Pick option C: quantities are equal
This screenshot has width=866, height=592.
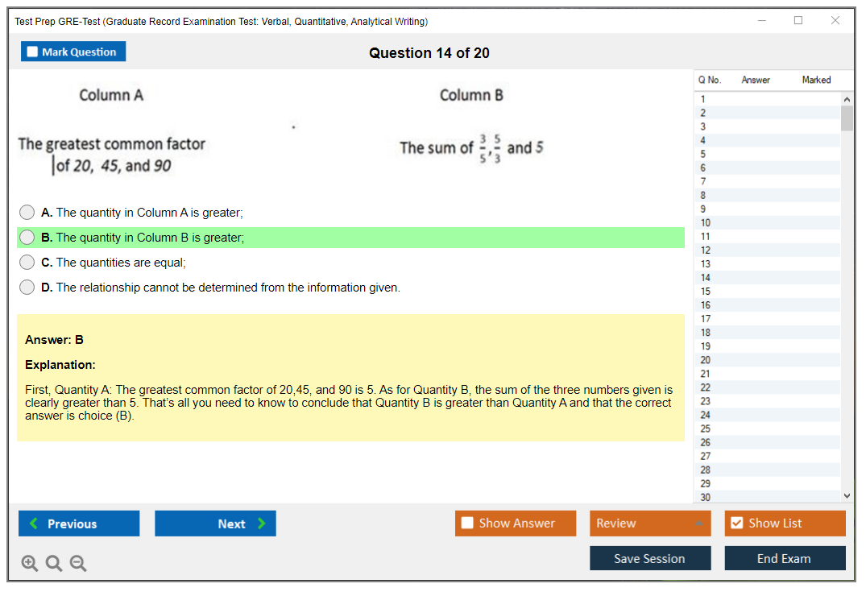coord(27,263)
